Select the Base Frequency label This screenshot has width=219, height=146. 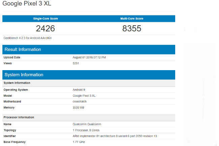[14, 142]
